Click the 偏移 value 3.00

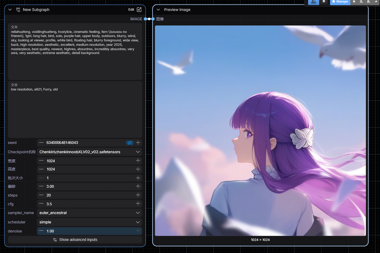[x=50, y=186]
